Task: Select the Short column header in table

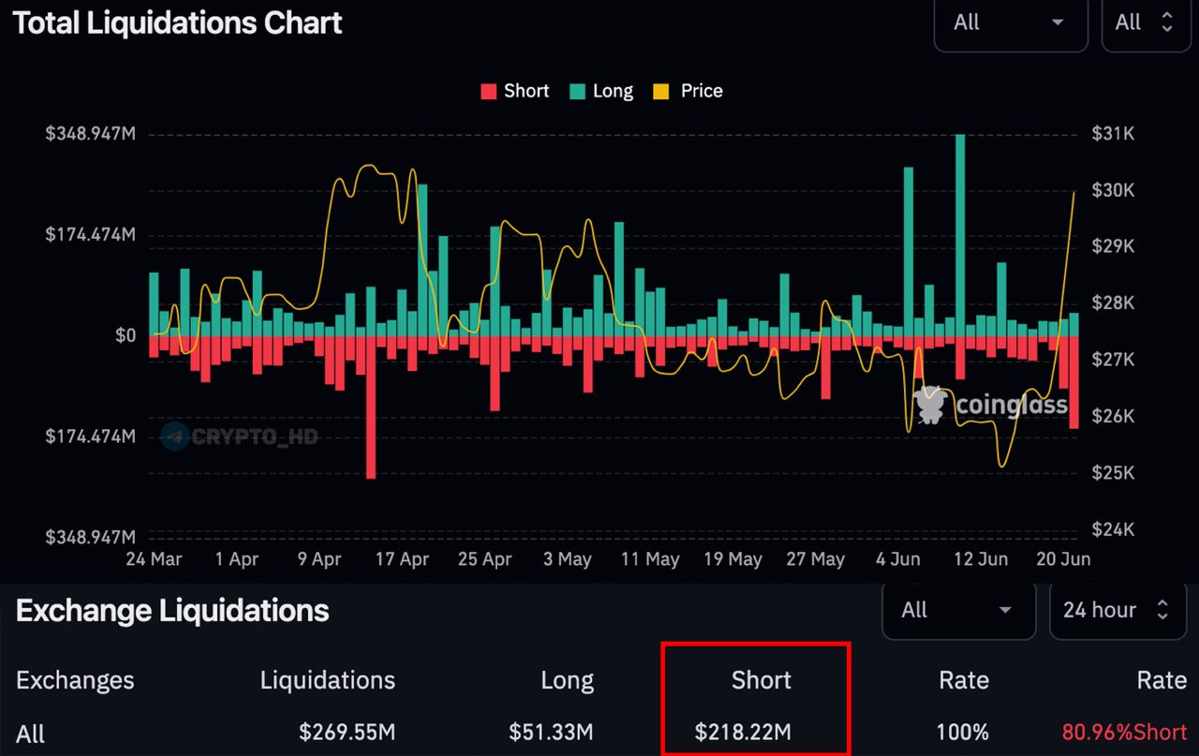Action: pyautogui.click(x=761, y=680)
